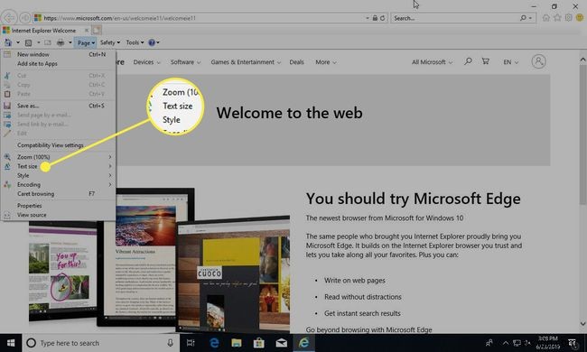Open the Mail app from the taskbar
Viewport: 587px width, 352px height.
click(281, 343)
